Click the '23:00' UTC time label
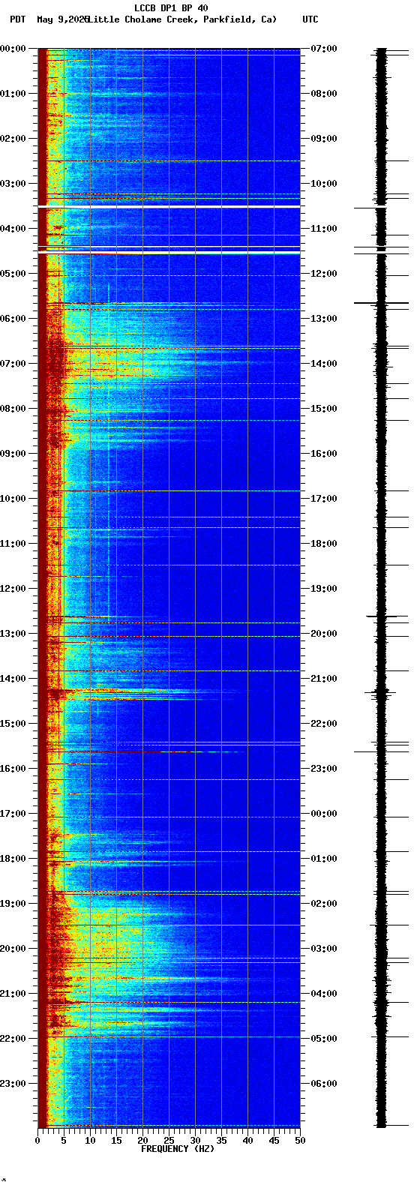Screen dimensions: 414x1188 [x=324, y=769]
